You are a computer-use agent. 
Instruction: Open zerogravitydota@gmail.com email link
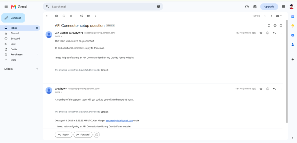119,121
